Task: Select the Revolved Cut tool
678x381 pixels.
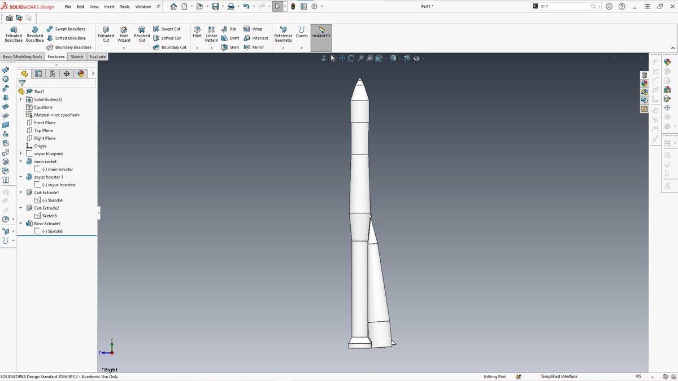Action: point(142,34)
